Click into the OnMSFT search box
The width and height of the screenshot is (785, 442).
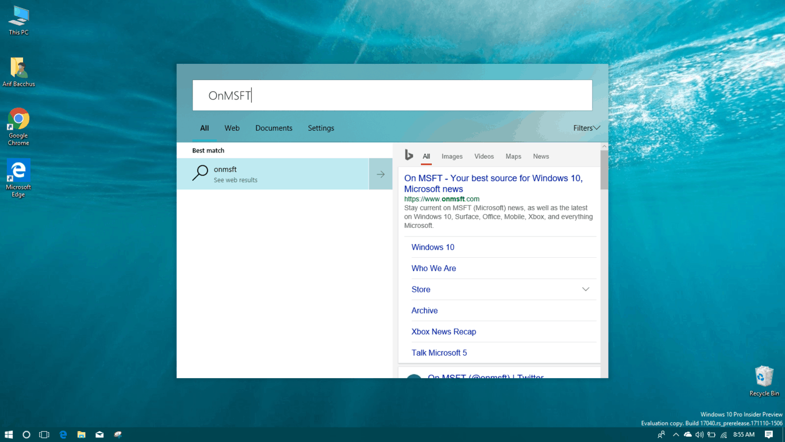point(392,96)
